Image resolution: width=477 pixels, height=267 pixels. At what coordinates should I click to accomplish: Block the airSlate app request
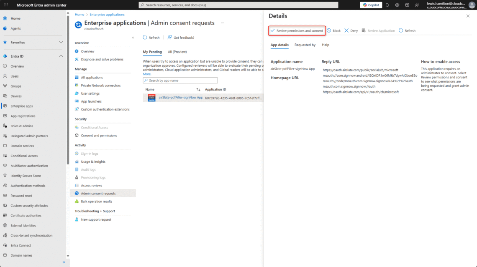coord(333,30)
